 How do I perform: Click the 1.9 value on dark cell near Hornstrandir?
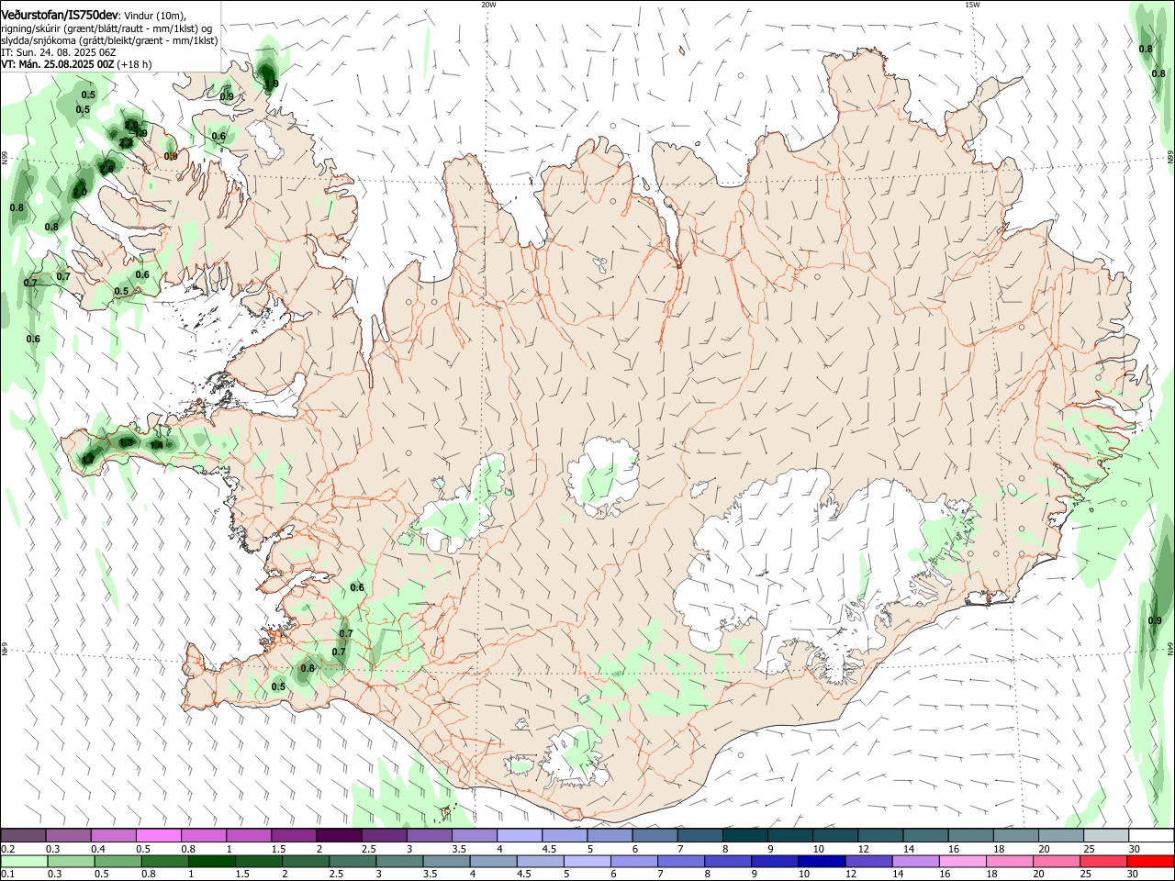(271, 84)
